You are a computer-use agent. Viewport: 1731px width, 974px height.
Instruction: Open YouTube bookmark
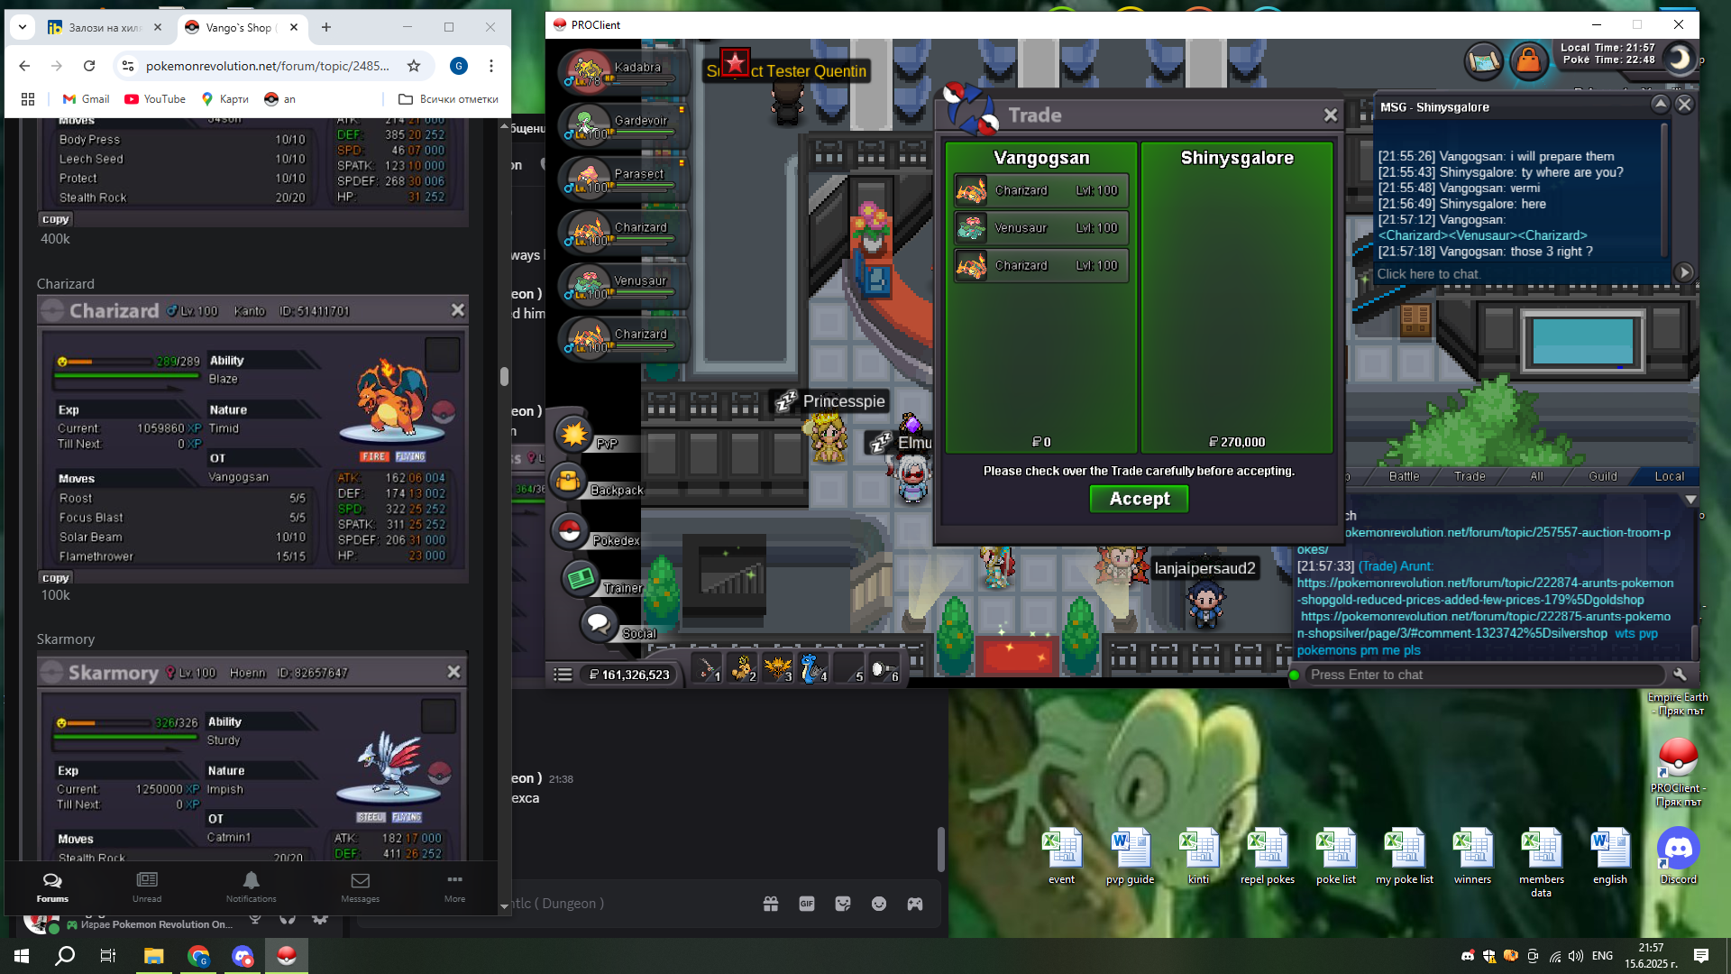[155, 99]
